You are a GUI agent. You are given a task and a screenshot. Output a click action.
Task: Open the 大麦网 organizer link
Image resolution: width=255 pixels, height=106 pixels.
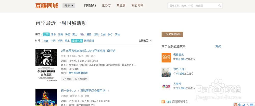[x=177, y=84]
